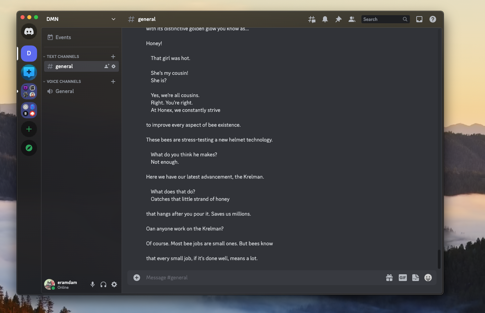Click the general channel title in header
Viewport: 485px width, 313px height.
pyautogui.click(x=147, y=19)
